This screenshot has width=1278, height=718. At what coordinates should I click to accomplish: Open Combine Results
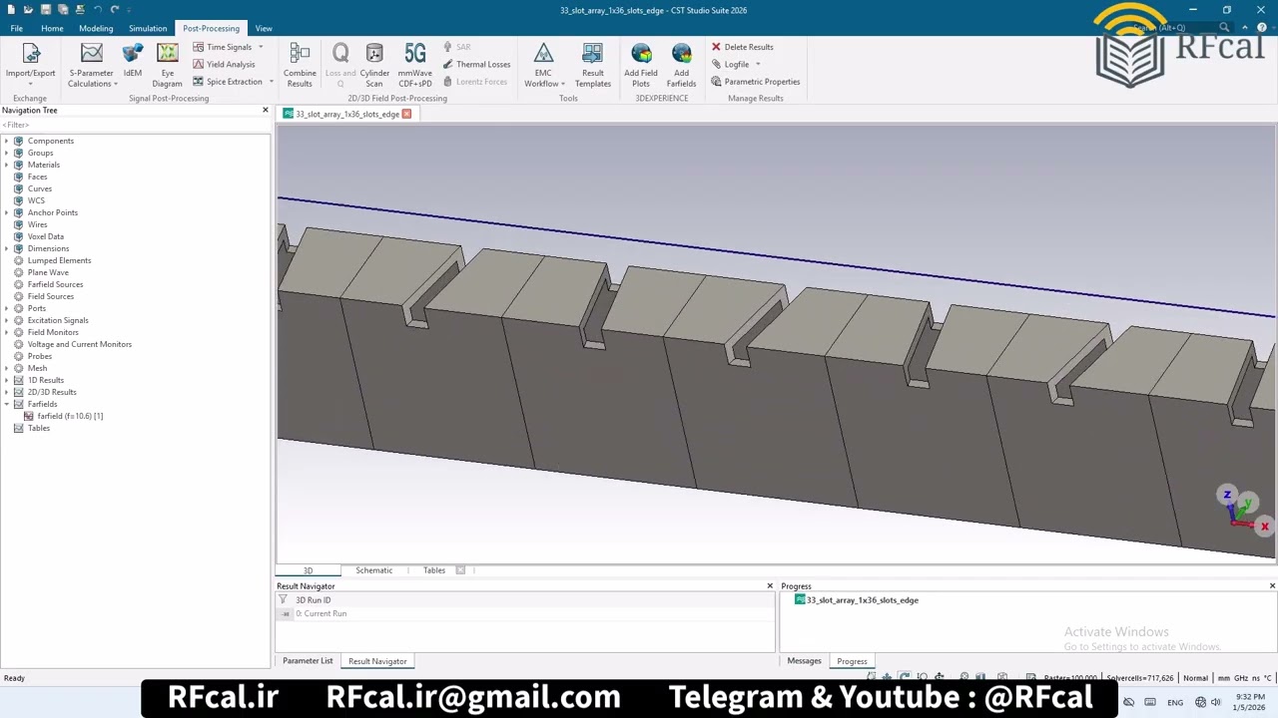[x=300, y=64]
